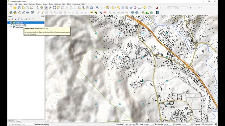This screenshot has height=126, width=225.
Task: Click New Shapefile Layer icon
Action: click(19, 13)
